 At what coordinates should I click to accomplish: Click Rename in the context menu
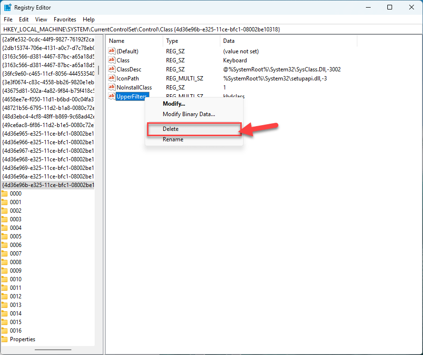click(173, 139)
